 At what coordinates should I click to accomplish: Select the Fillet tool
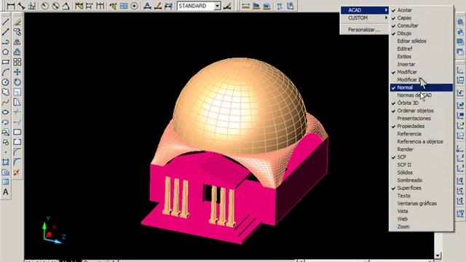click(x=17, y=162)
